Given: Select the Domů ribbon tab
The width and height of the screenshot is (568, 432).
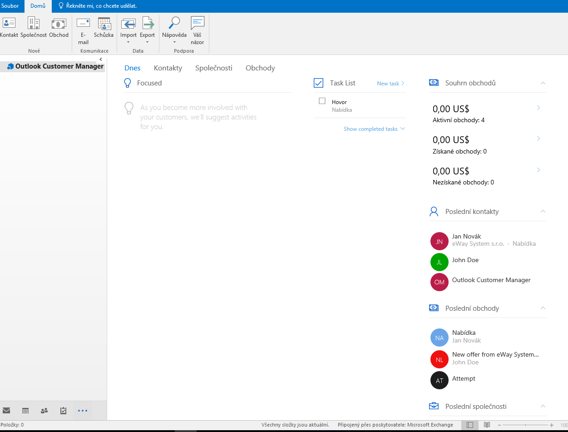Looking at the screenshot, I should pos(38,6).
